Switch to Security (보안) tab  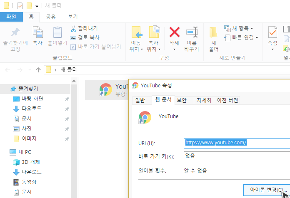coord(184,100)
